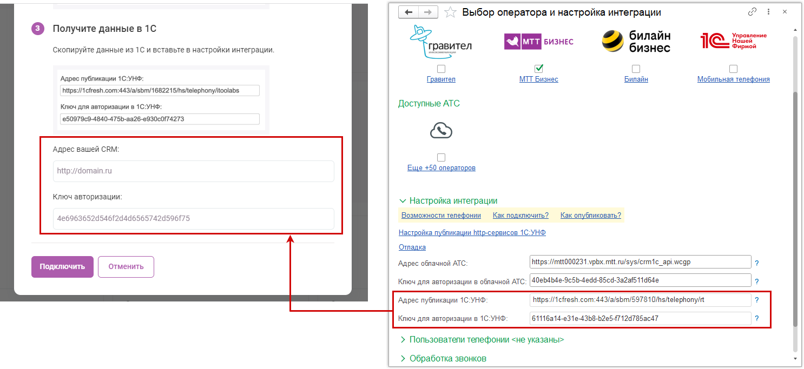
Task: Click the Ключ для авторизации в облачной АТС field
Action: point(641,280)
